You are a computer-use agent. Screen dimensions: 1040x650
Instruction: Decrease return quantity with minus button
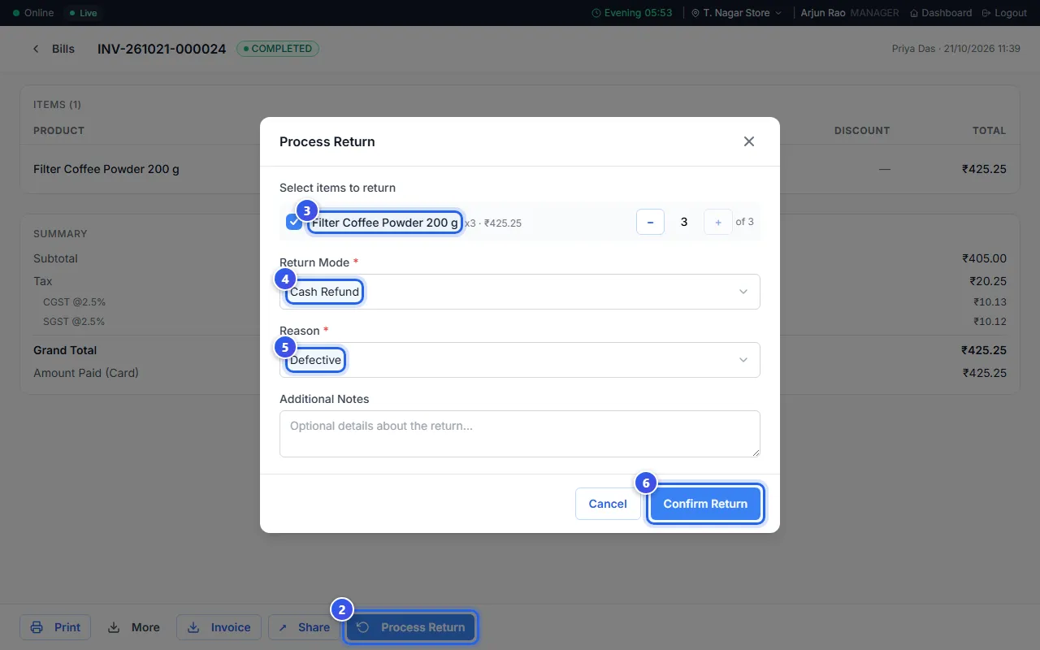pyautogui.click(x=650, y=222)
